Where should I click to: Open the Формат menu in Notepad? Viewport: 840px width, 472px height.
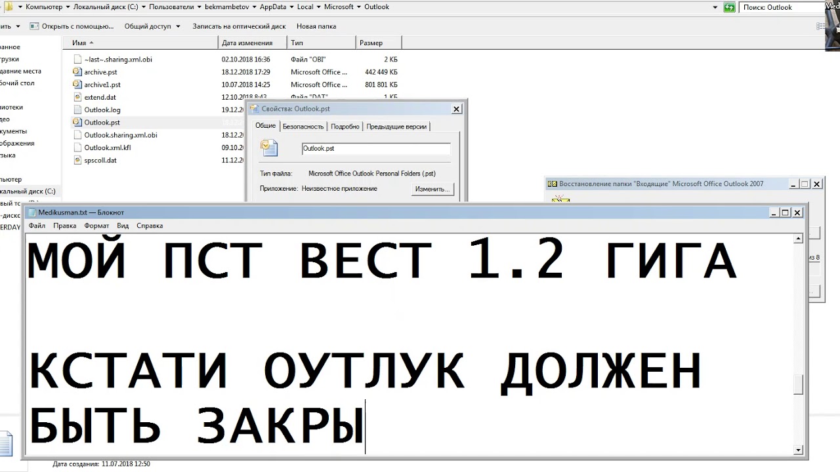pyautogui.click(x=96, y=226)
